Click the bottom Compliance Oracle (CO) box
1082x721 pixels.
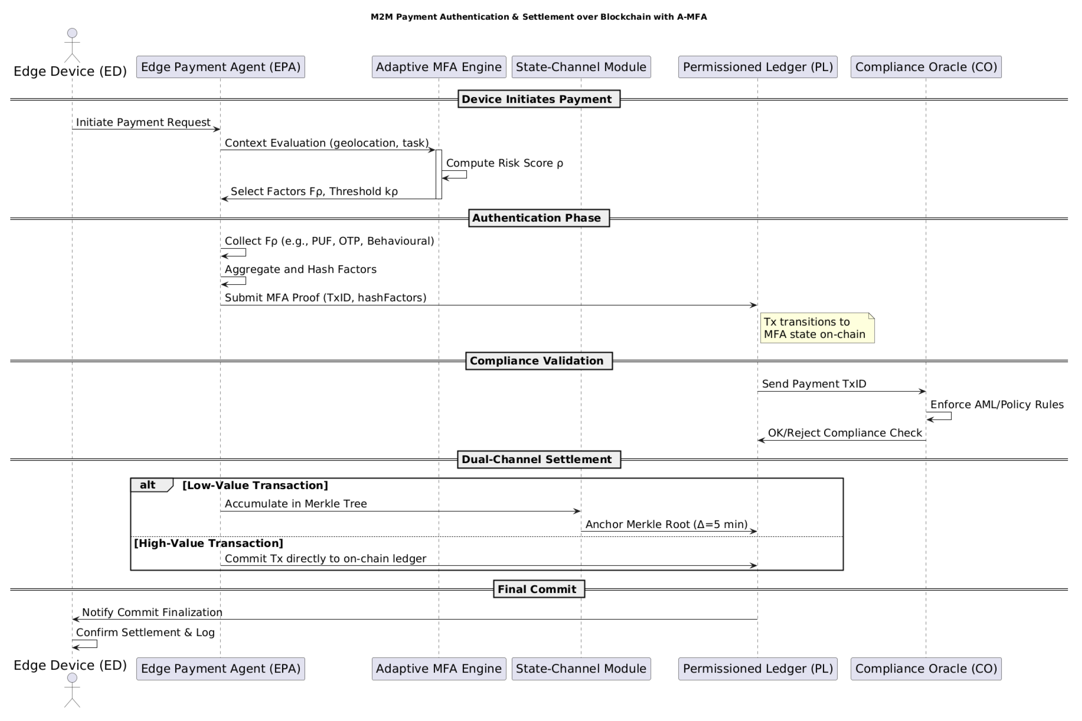click(926, 669)
